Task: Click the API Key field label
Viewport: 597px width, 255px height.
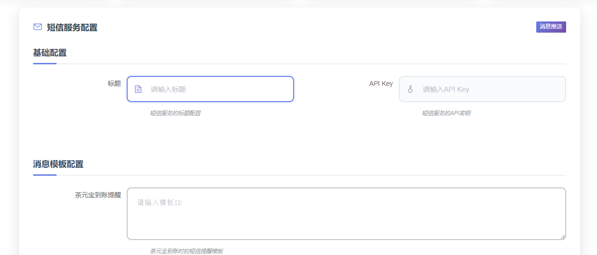Action: pos(381,83)
